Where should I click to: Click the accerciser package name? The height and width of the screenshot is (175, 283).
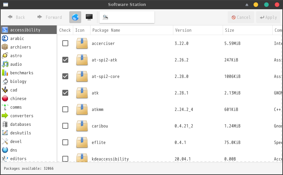point(103,43)
